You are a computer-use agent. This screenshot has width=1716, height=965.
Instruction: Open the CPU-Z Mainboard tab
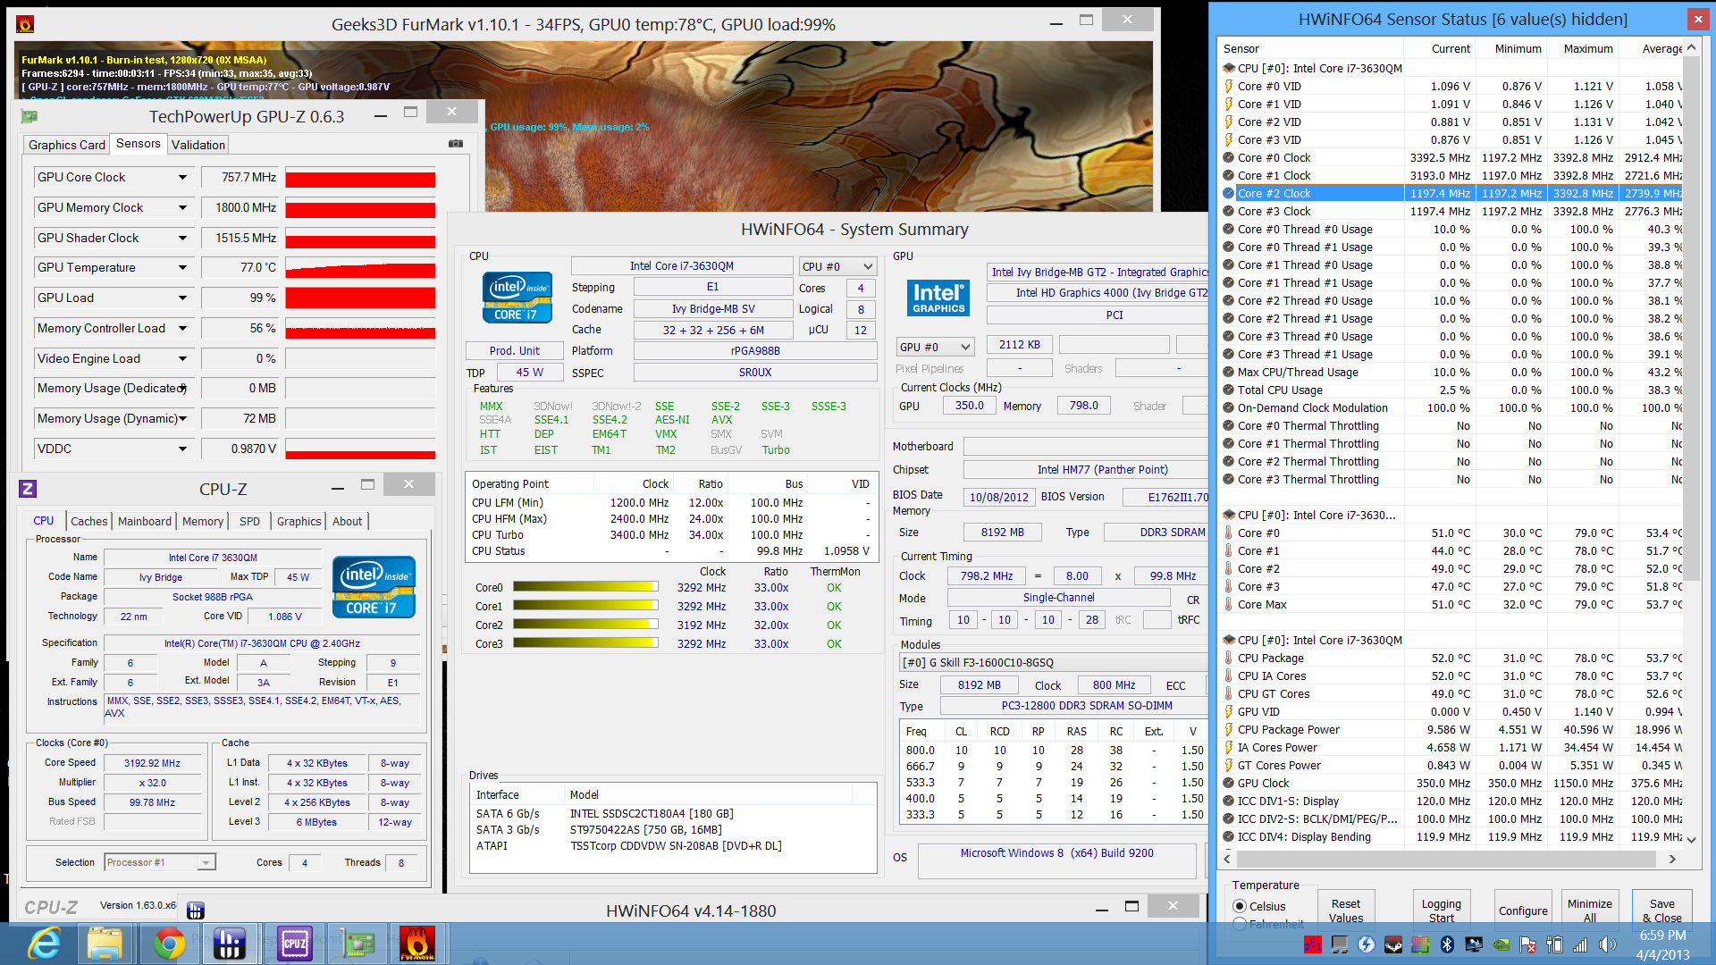145,521
